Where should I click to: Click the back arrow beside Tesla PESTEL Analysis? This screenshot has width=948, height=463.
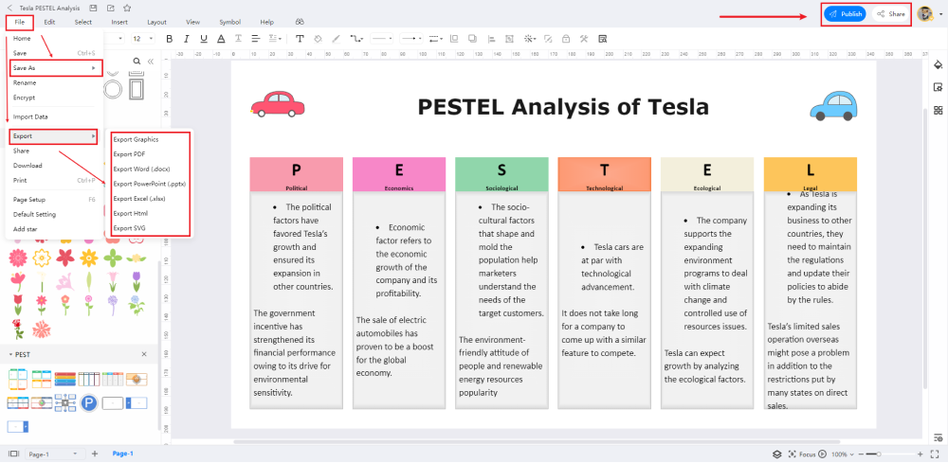pyautogui.click(x=9, y=9)
